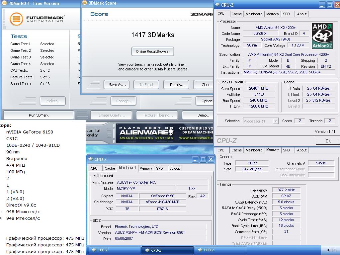Select CPU tab in the Mainboard CPU-Z window
The height and width of the screenshot is (255, 340).
pyautogui.click(x=94, y=168)
